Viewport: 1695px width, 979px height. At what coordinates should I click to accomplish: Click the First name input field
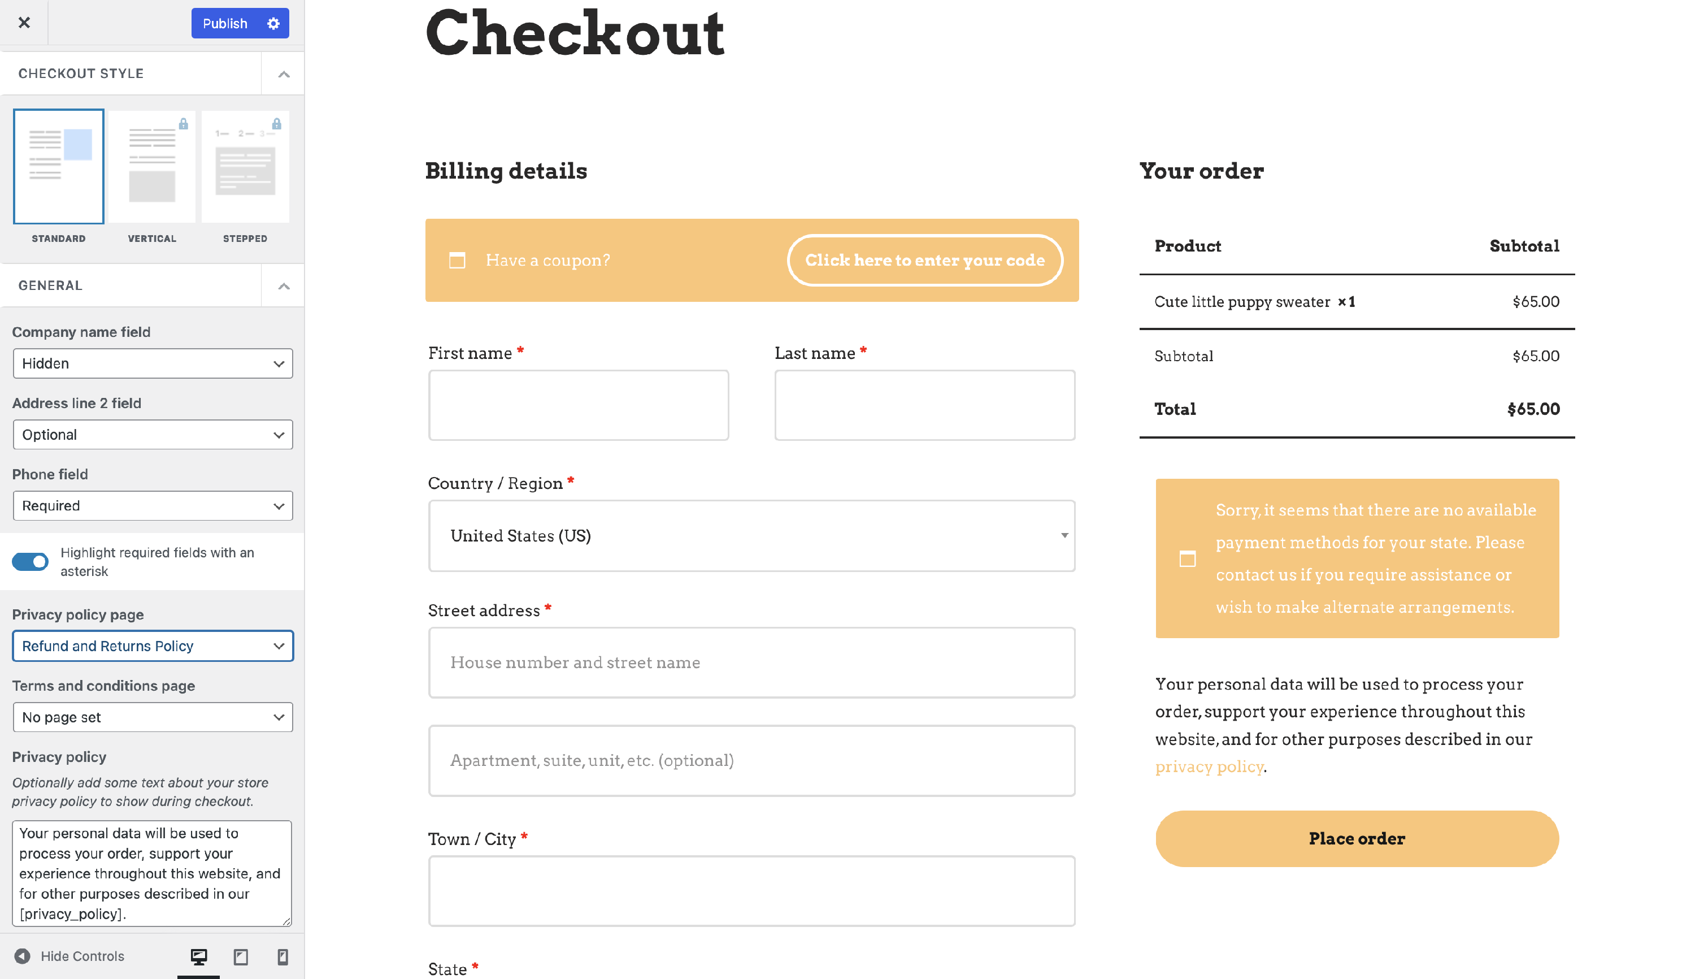click(578, 405)
